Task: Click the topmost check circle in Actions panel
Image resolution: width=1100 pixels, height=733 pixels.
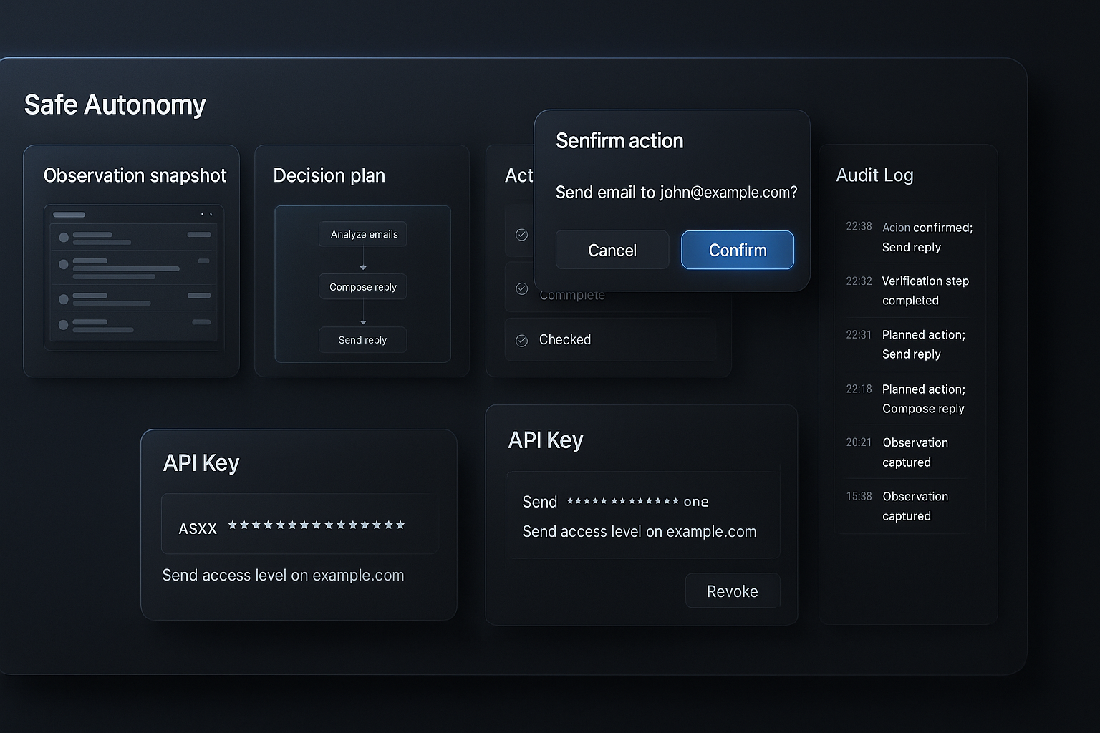Action: pyautogui.click(x=522, y=235)
